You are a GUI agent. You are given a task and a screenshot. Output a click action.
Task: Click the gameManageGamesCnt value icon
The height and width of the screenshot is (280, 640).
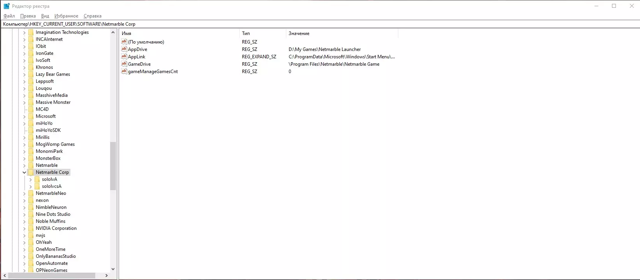coord(124,71)
